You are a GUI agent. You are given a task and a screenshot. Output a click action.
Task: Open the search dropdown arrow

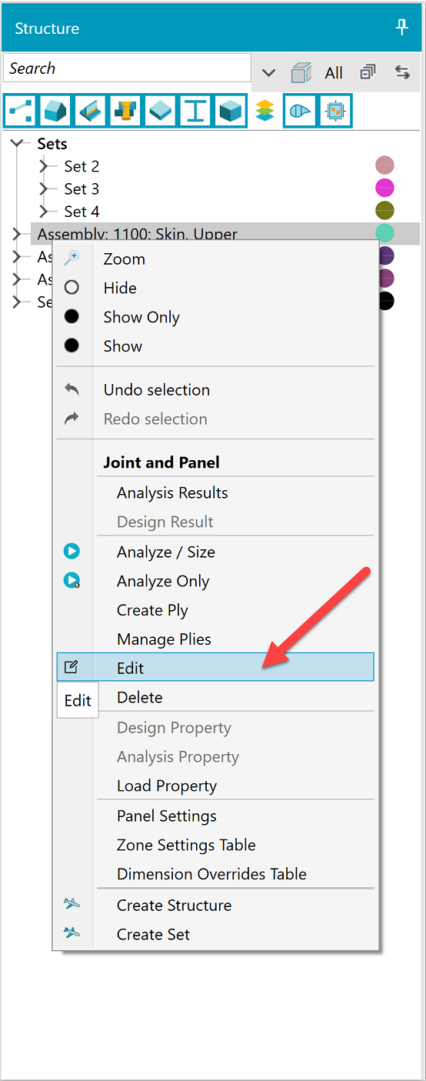pos(268,72)
